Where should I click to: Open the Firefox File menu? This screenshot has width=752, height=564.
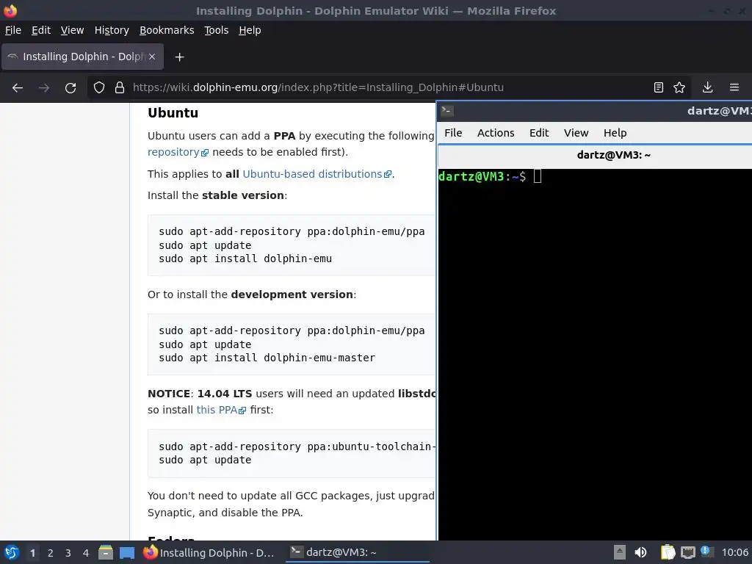[13, 30]
